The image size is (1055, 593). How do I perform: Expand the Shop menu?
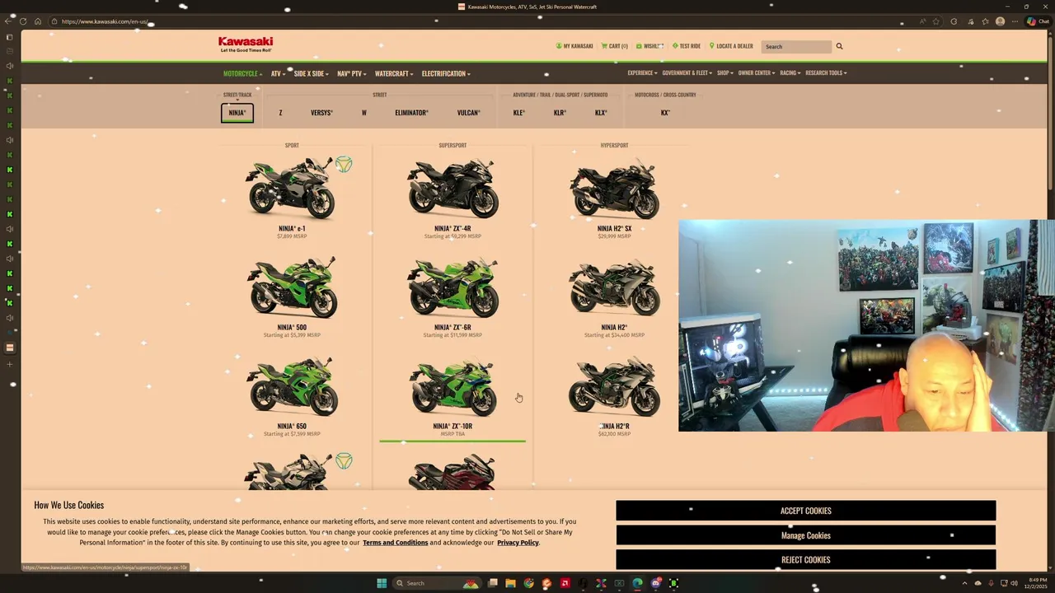[725, 72]
